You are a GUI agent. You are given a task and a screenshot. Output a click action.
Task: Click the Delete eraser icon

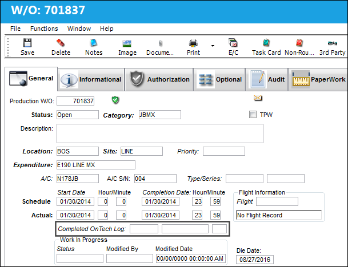coord(61,43)
